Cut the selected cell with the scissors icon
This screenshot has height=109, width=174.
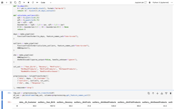[11, 3]
